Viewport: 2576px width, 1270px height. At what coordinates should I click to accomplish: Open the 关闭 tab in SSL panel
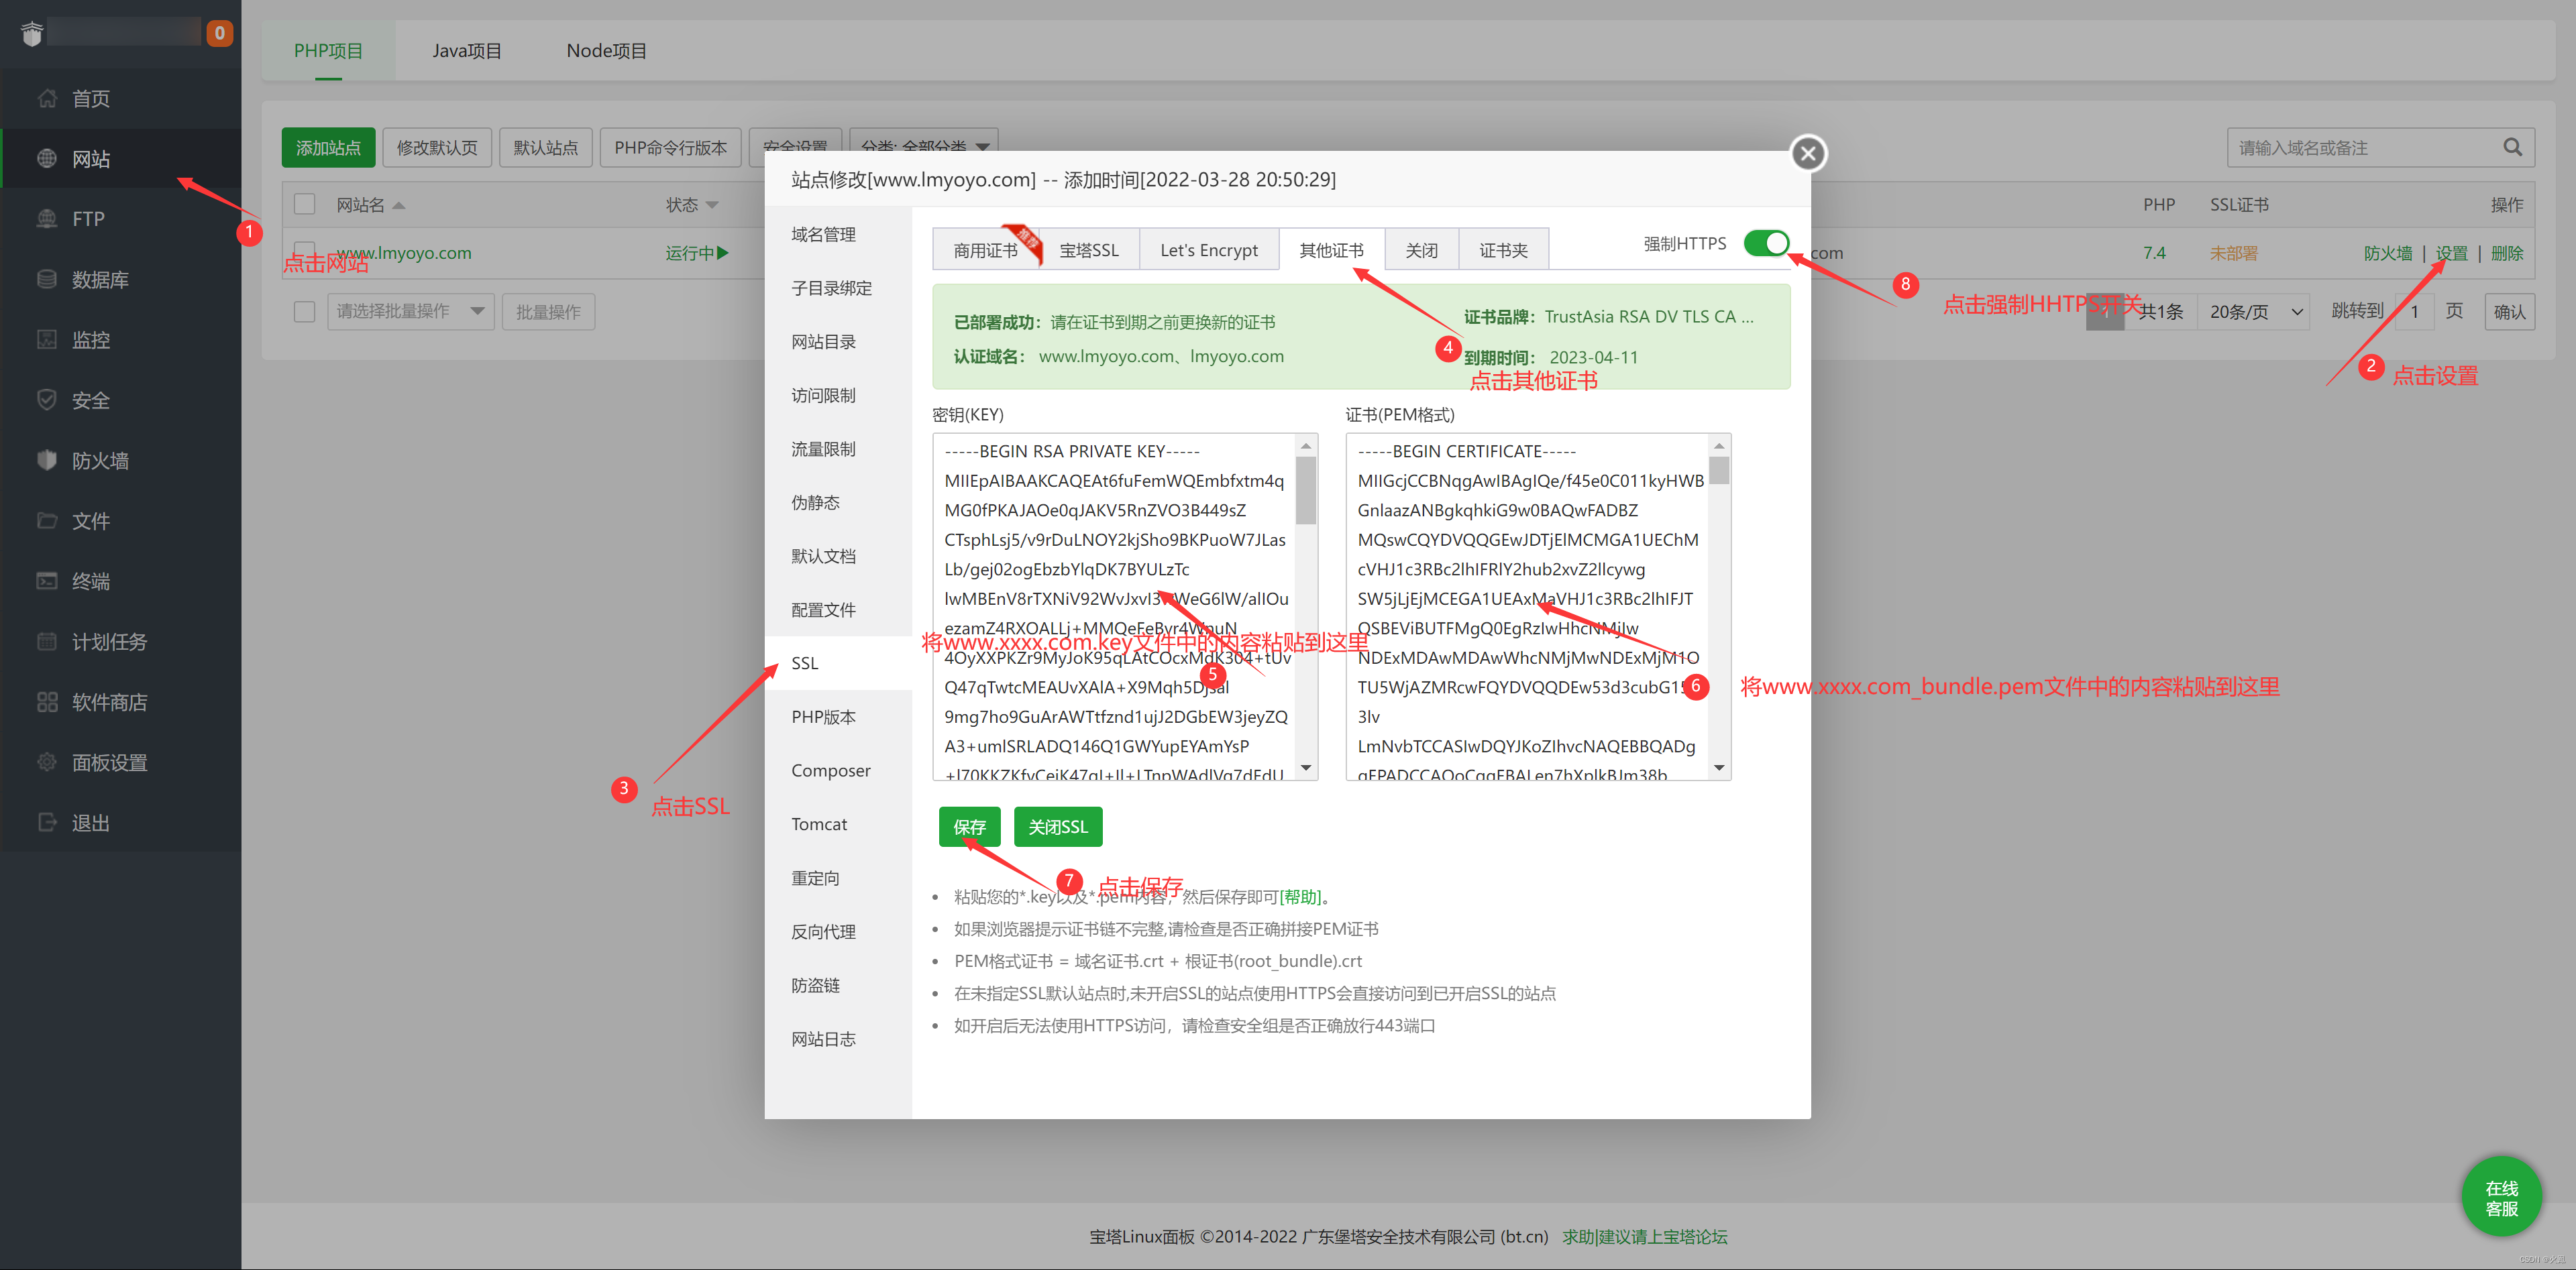[1421, 250]
